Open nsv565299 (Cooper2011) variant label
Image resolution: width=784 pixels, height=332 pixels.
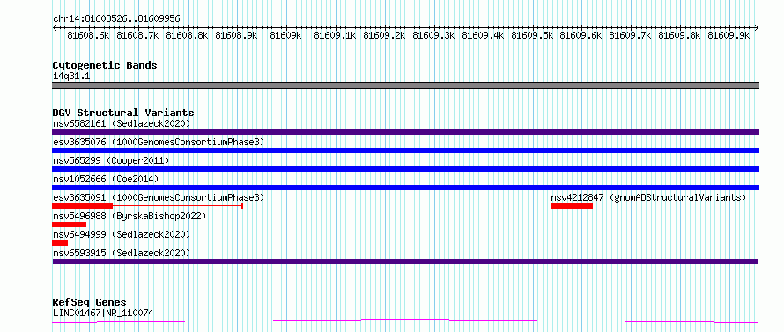coord(111,160)
